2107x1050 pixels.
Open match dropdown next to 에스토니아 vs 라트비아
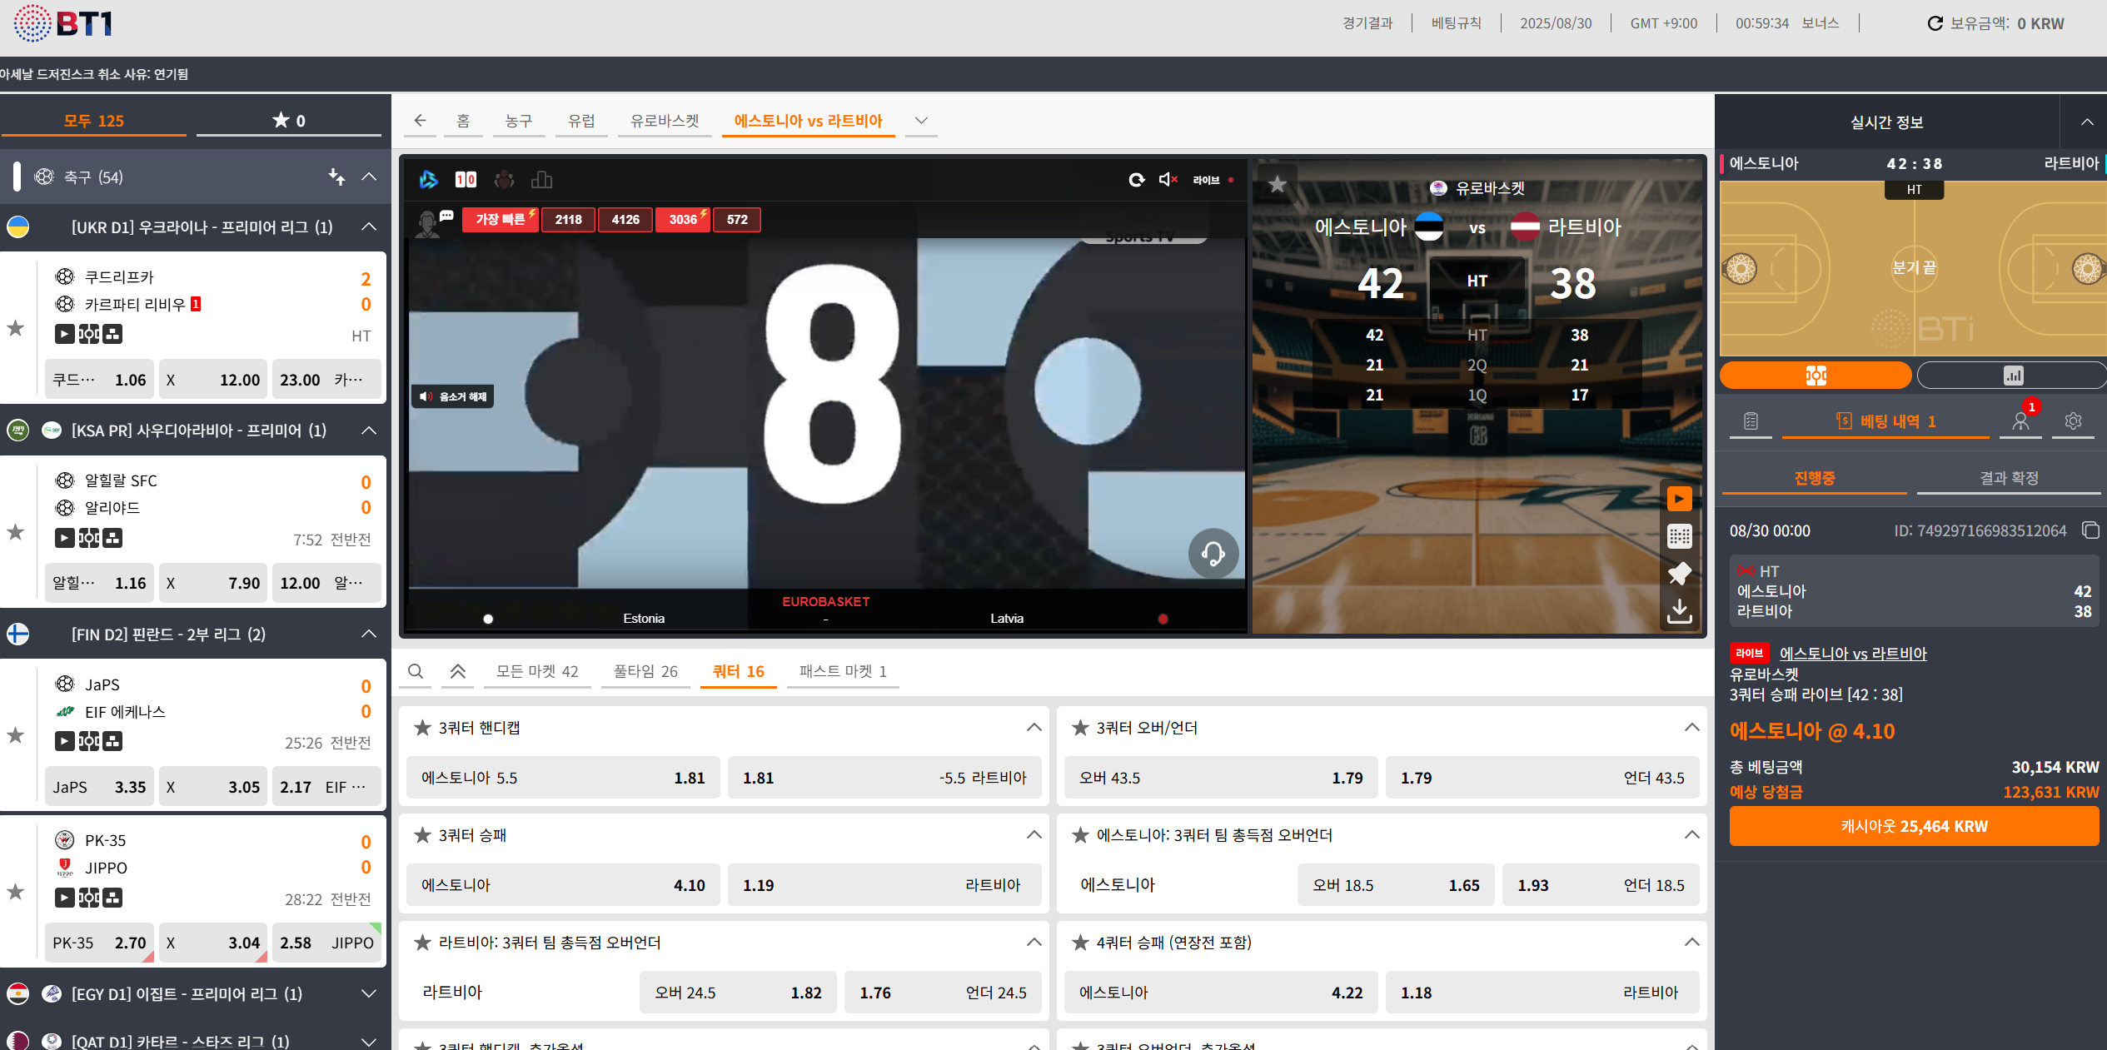pyautogui.click(x=920, y=121)
